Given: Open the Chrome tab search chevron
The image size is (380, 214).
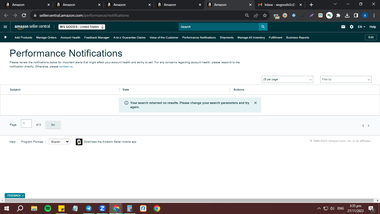Looking at the screenshot, I should (x=335, y=4).
